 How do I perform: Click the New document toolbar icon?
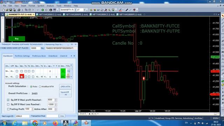click(3, 10)
